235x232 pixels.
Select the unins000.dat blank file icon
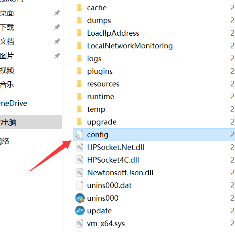(x=80, y=185)
